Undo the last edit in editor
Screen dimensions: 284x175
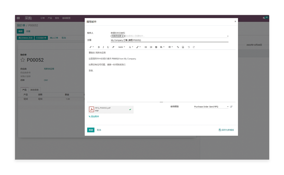coord(189,47)
